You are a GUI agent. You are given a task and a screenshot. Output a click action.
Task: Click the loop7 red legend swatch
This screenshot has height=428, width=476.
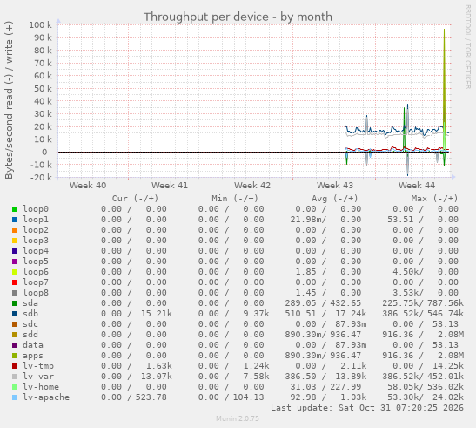(x=15, y=282)
